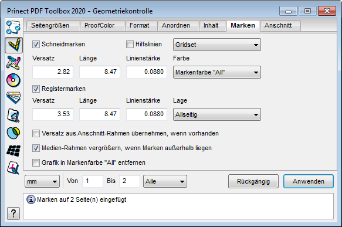Image resolution: width=342 pixels, height=227 pixels.
Task: Toggle the Registermarken checkbox
Action: [x=36, y=89]
